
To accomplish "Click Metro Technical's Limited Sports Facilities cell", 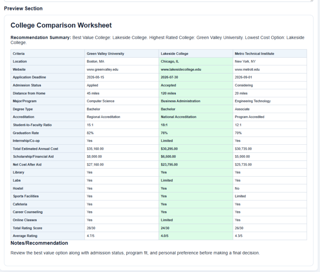I will (270, 196).
